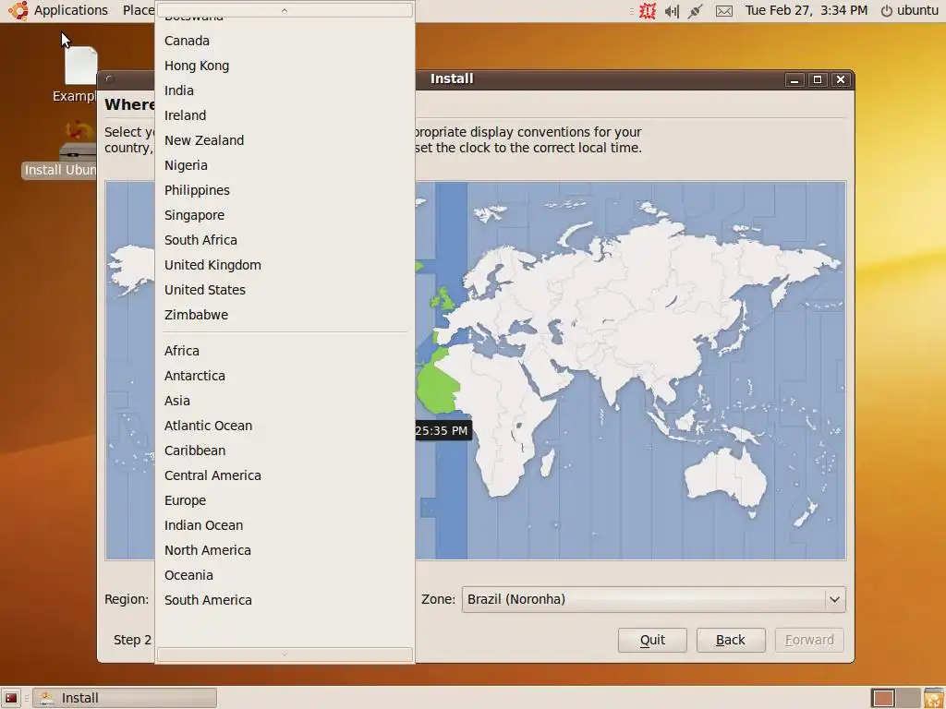Screen dimensions: 946x709
Task: Click the network connection tray icon
Action: click(695, 11)
